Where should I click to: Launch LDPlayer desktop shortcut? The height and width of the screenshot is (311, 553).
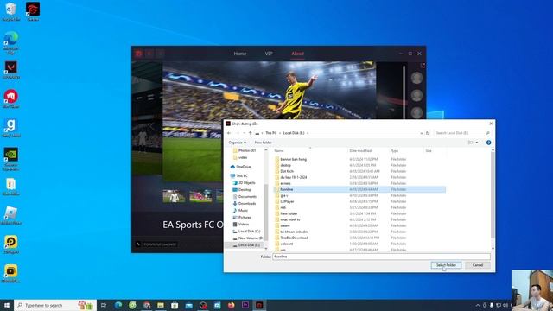[x=11, y=244]
